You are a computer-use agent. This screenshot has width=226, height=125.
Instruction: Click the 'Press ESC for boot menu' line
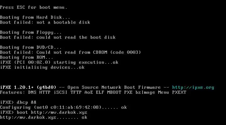[34, 7]
